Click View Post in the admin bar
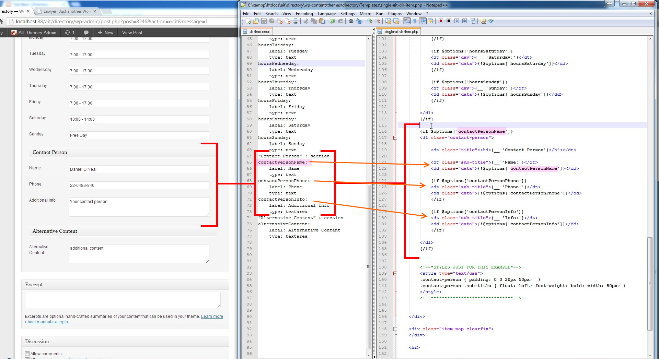The width and height of the screenshot is (659, 359). [x=132, y=33]
